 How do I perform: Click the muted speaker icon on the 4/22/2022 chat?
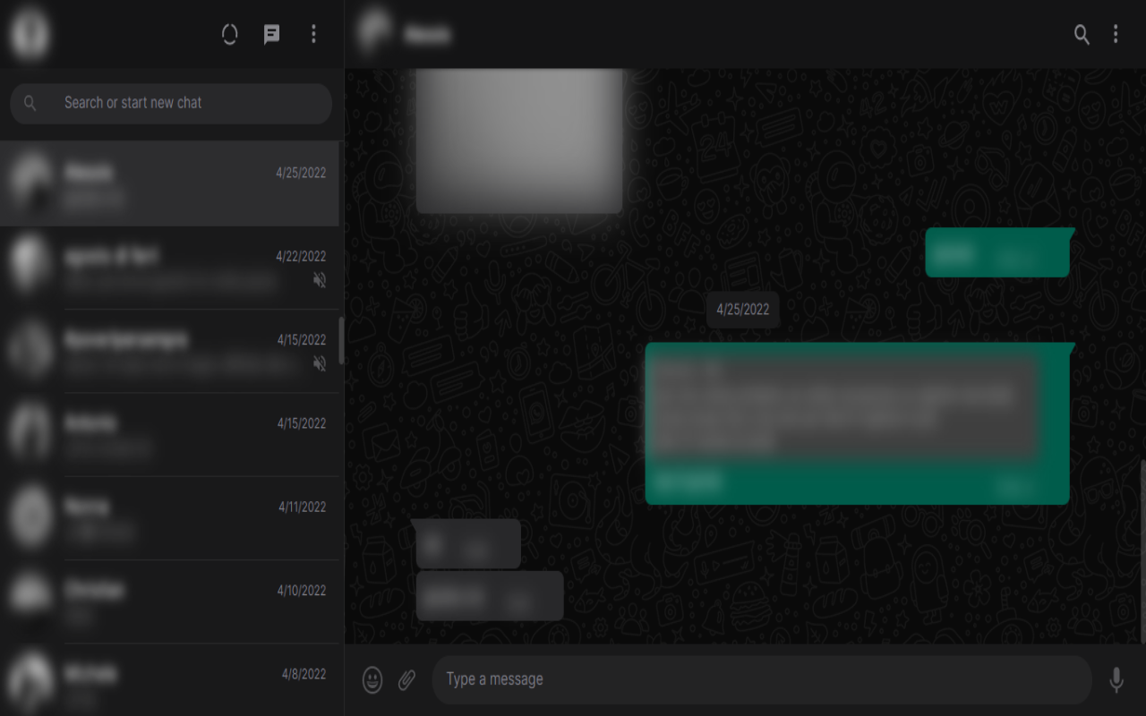(320, 280)
